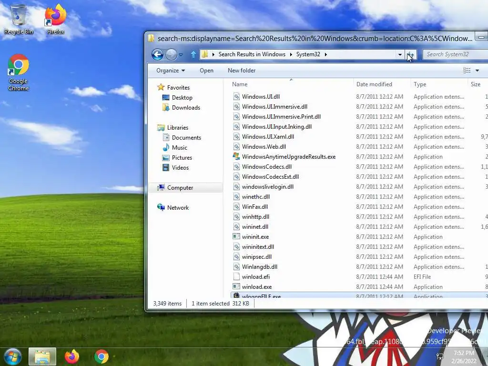This screenshot has height=366, width=488.
Task: Select Windows.UI.Immersive.dll in the list
Action: tap(274, 106)
